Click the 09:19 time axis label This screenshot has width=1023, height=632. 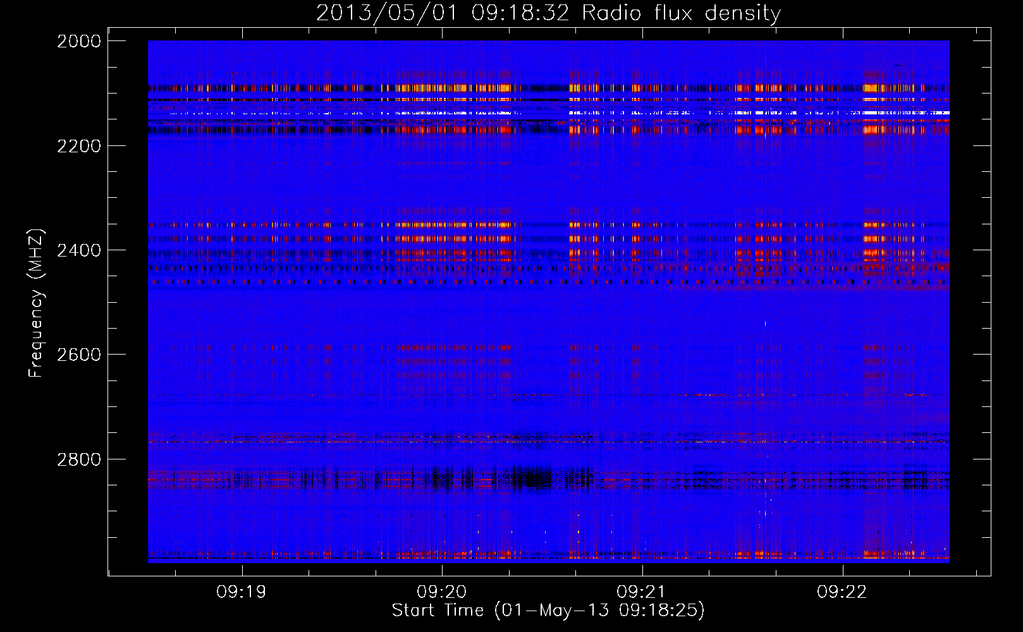coord(241,592)
